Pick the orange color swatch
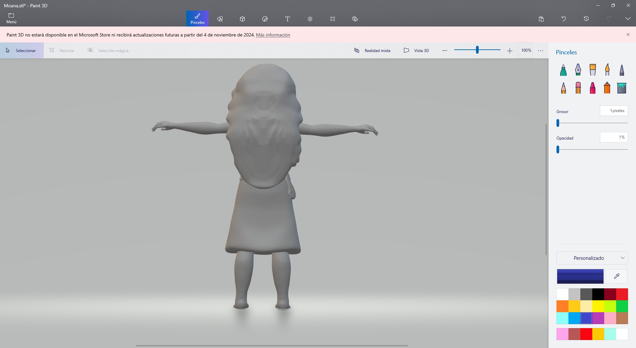 point(562,306)
